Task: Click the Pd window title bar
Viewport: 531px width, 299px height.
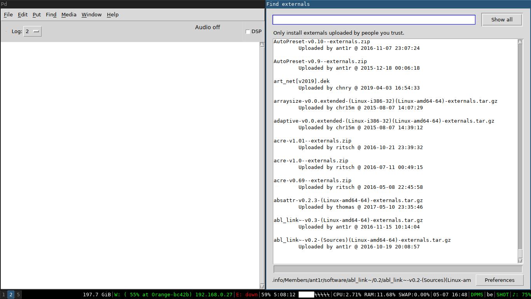Action: pyautogui.click(x=132, y=4)
